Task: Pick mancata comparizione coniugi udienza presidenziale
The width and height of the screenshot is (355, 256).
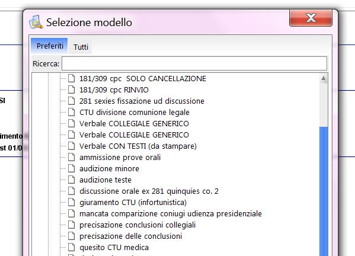Action: pyautogui.click(x=171, y=213)
